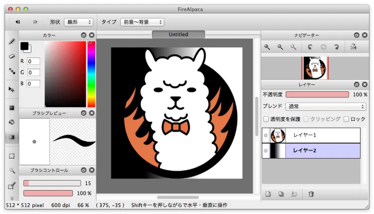Select the rectangular Selection tool
This screenshot has height=214, width=374.
[x=11, y=156]
